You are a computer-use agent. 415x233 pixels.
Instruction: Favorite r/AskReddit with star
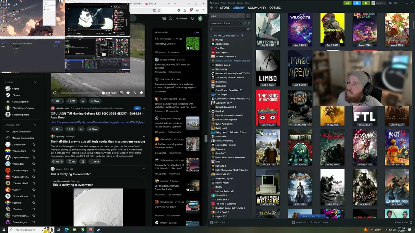(x=34, y=164)
